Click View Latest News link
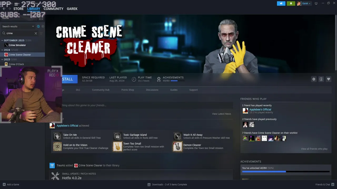 point(221,114)
